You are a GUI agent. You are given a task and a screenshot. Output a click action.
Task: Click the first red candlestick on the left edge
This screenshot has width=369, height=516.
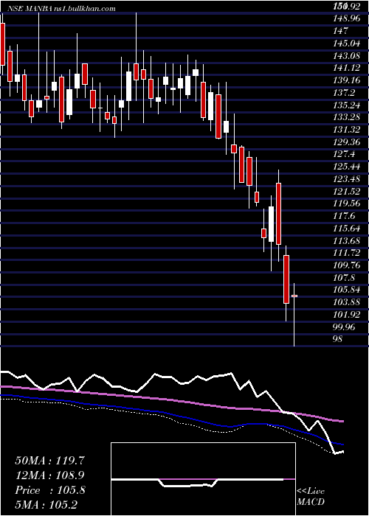click(x=3, y=44)
